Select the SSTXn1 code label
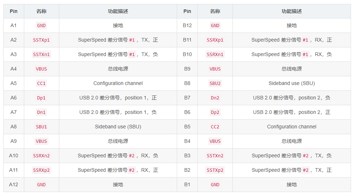 41,55
